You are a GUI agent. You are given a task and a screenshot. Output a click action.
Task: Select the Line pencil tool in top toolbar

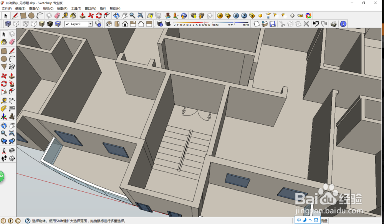click(x=15, y=16)
